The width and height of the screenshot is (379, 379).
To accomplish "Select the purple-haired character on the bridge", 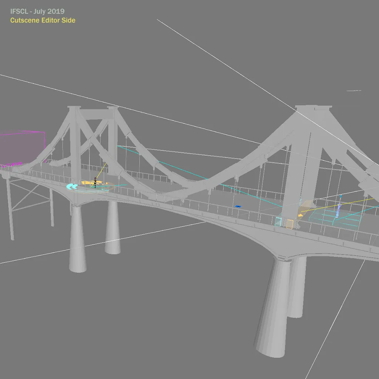I will (95, 182).
